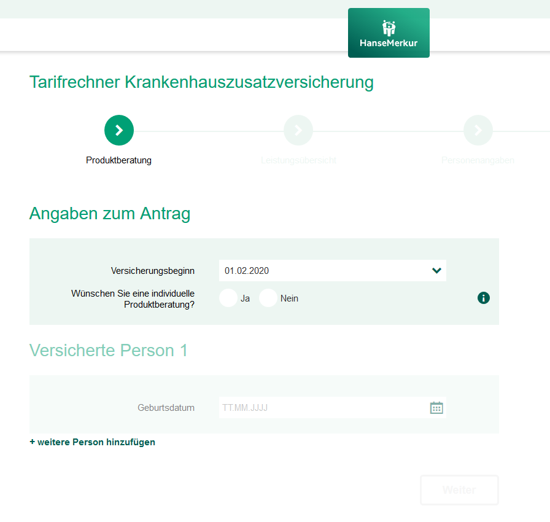Image resolution: width=550 pixels, height=522 pixels.
Task: Click the Geburtsdatum input field
Action: (319, 407)
